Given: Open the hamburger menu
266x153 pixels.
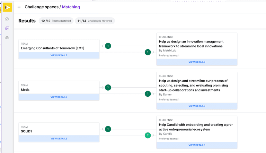Looking at the screenshot, I should tap(19, 7).
